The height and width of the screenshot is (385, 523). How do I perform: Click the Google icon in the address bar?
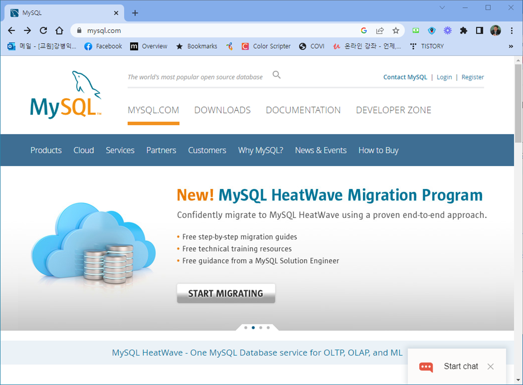coord(364,31)
